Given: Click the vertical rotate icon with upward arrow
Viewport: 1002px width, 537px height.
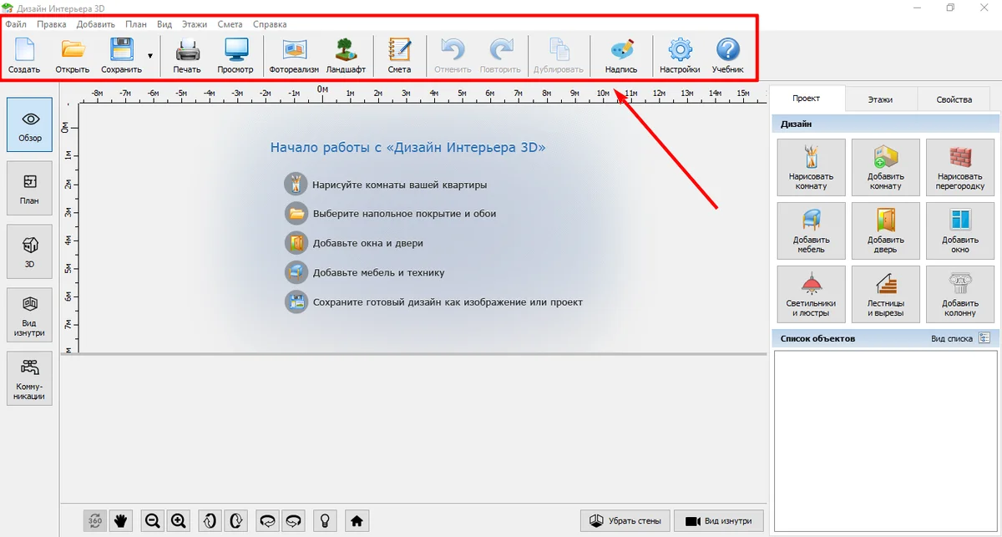Looking at the screenshot, I should click(210, 521).
